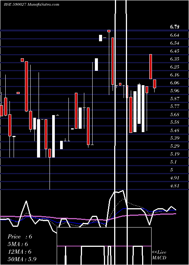Click the 5MA : 6 readout

pos(18,244)
